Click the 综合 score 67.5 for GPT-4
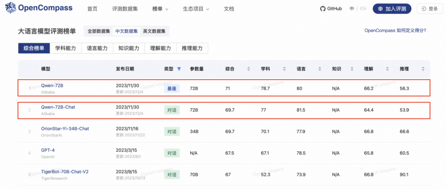Viewport: 447px width, 189px height. (229, 153)
